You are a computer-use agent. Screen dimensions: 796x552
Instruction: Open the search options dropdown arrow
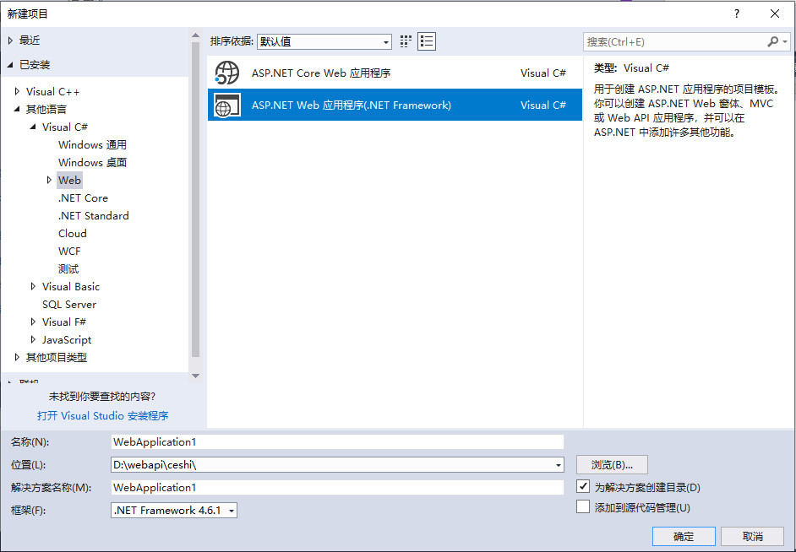point(785,41)
